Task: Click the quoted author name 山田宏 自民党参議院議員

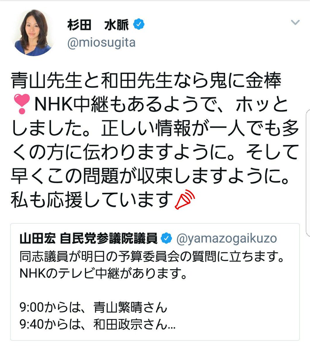Action: coord(89,239)
